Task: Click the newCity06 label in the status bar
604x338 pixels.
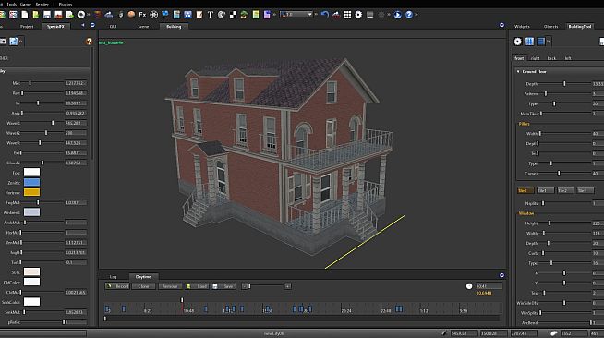Action: pyautogui.click(x=274, y=333)
